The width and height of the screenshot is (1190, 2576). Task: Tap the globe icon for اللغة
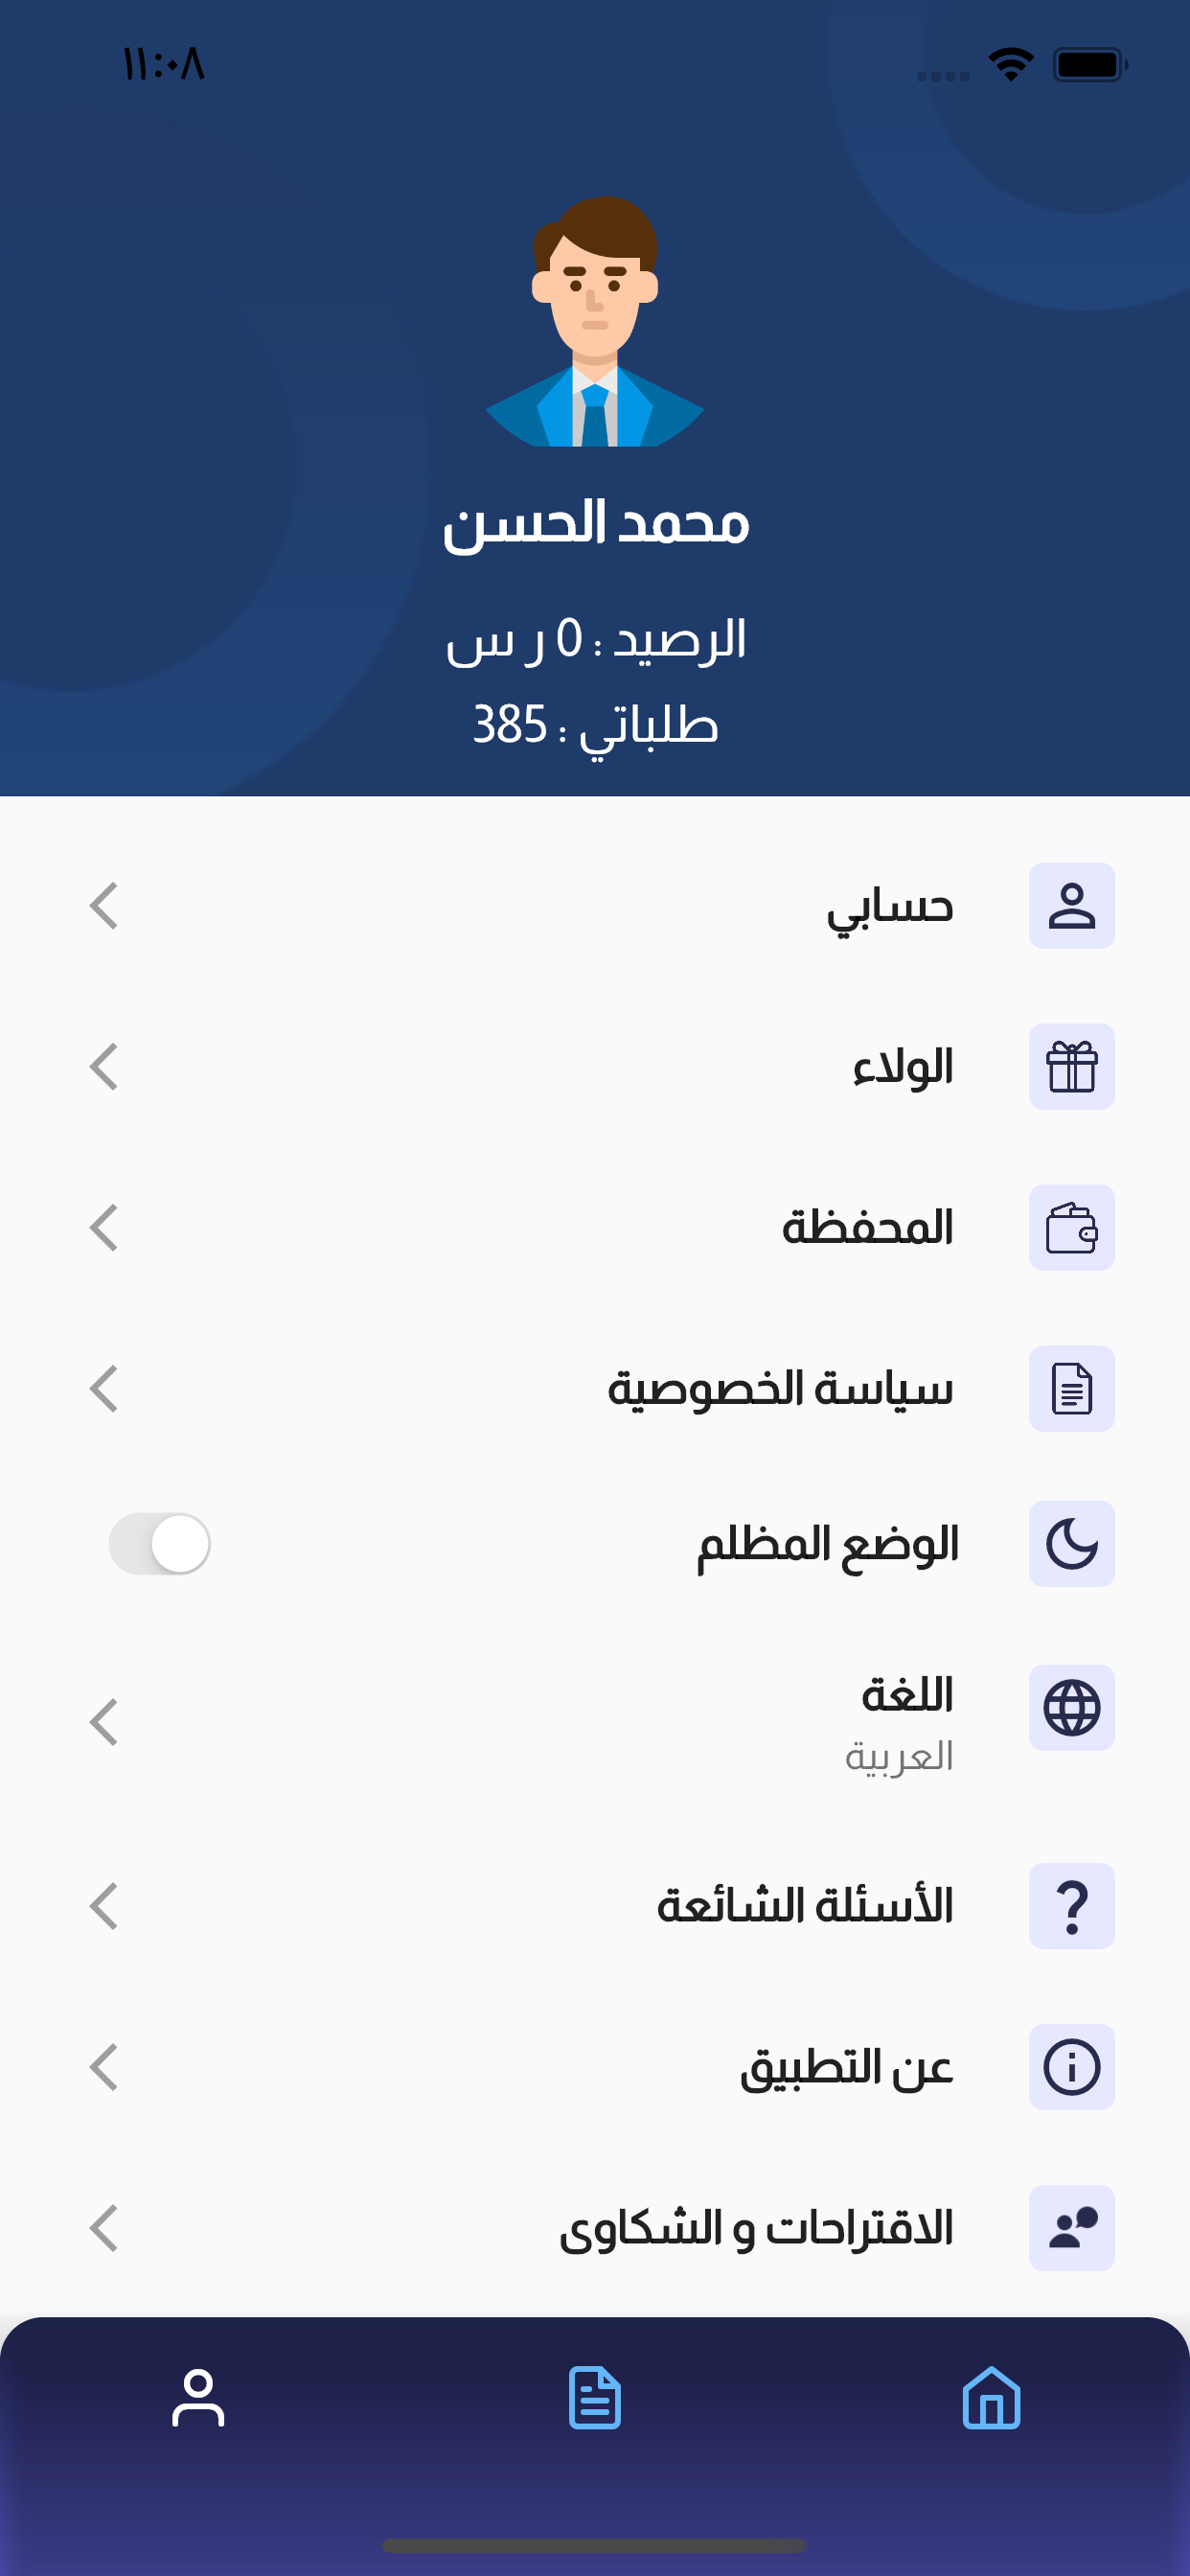[x=1071, y=1708]
